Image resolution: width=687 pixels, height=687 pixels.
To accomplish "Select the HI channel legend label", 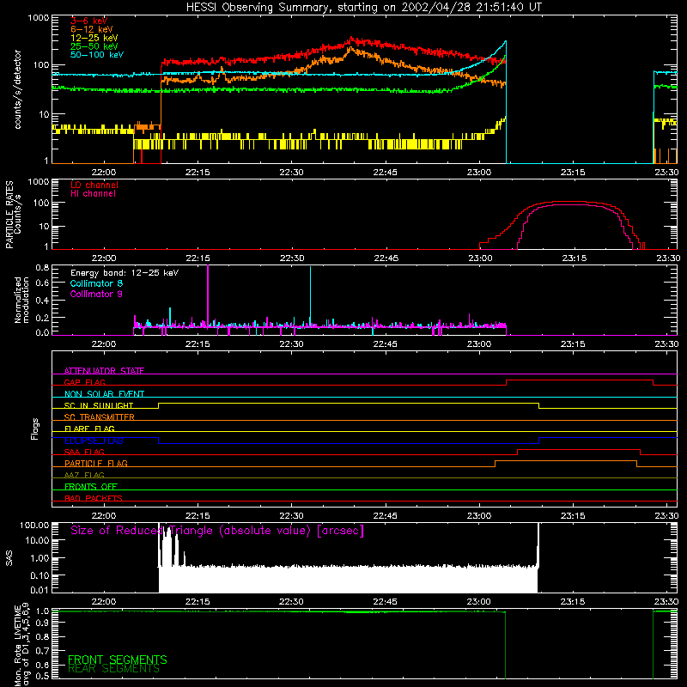I will [x=93, y=194].
